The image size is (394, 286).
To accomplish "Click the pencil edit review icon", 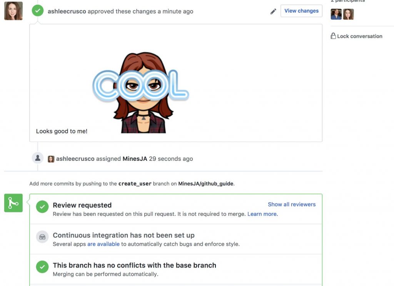I will point(273,12).
